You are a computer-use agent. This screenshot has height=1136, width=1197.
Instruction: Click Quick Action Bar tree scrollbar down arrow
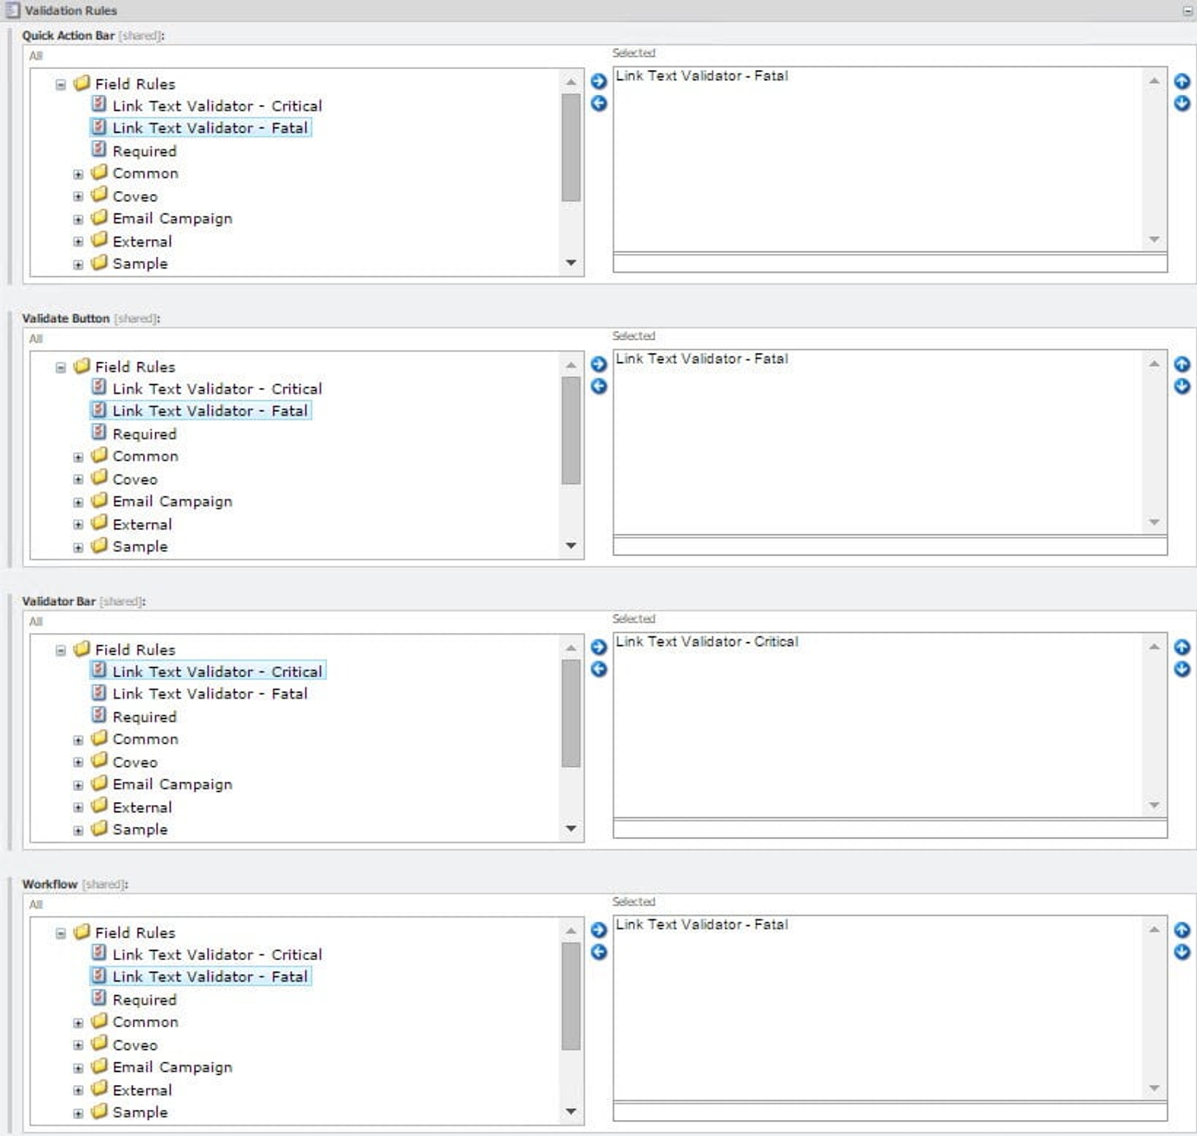click(570, 262)
